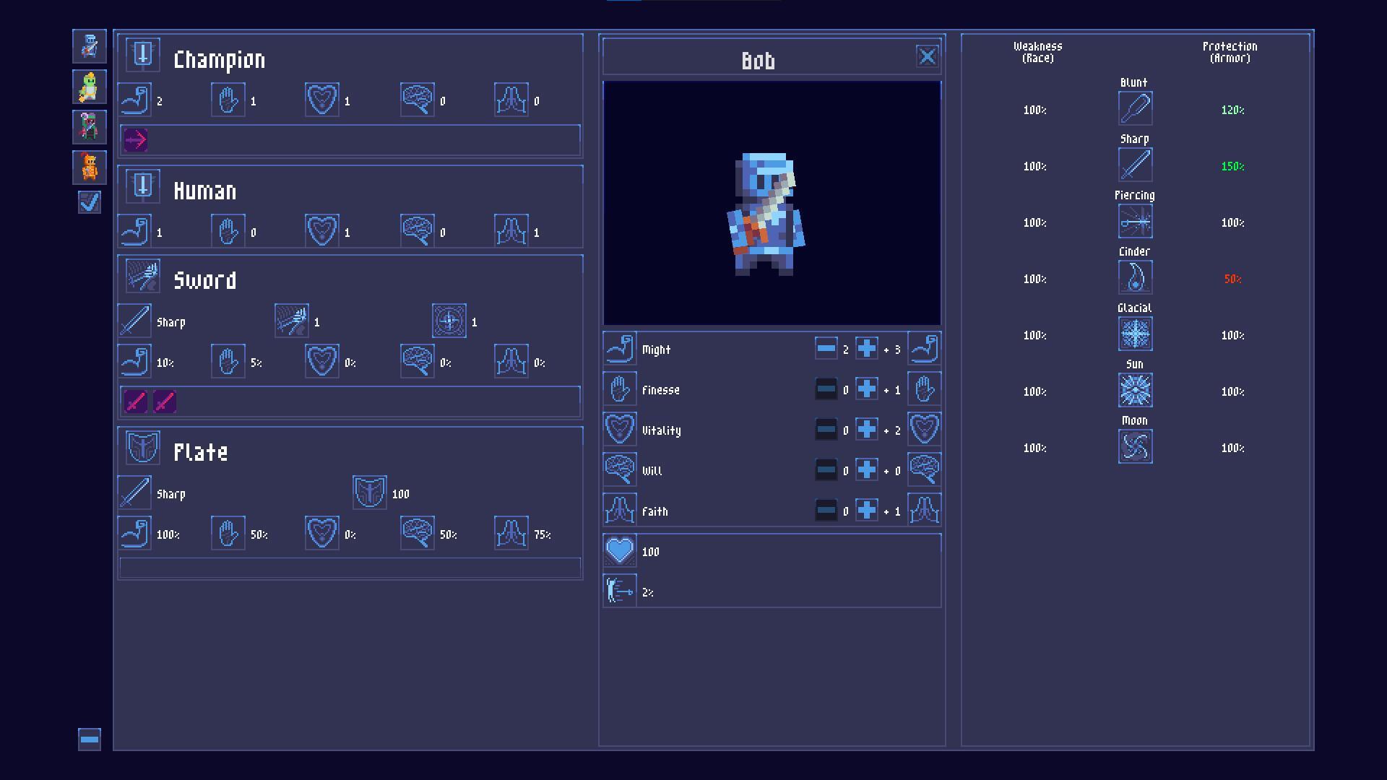Expand the Sword weapon section header
The width and height of the screenshot is (1387, 780).
[x=144, y=277]
